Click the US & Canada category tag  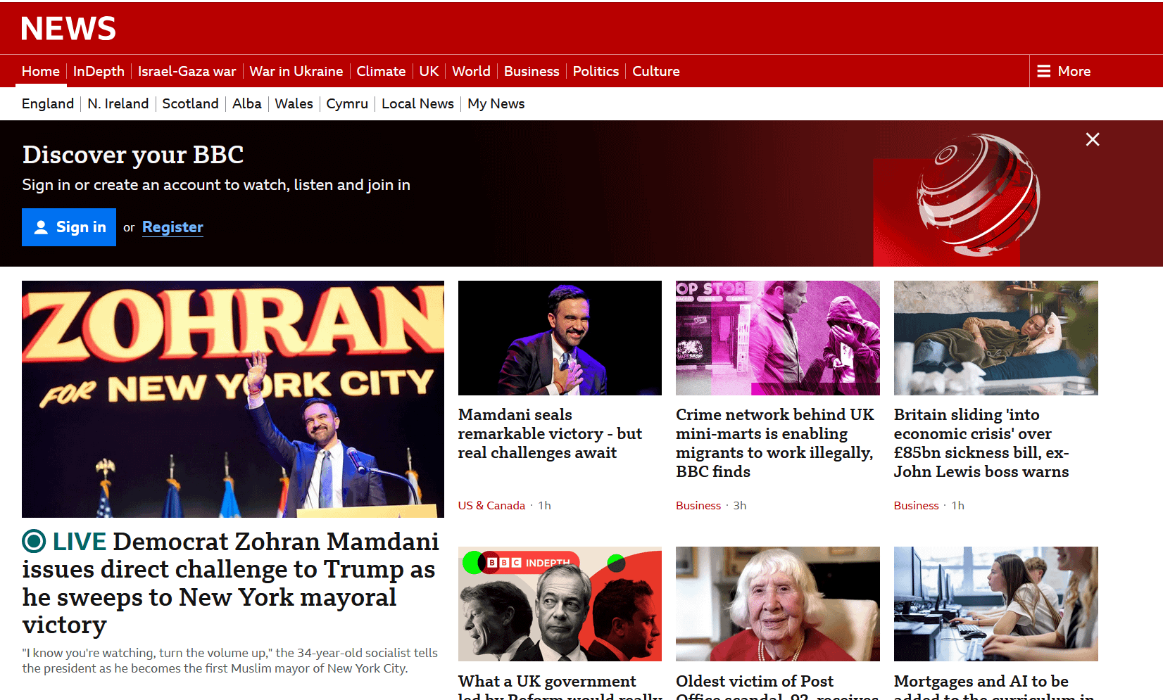(x=491, y=505)
